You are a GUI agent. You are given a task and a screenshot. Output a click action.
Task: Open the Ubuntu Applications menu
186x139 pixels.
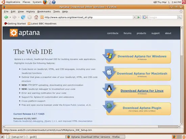11,2
